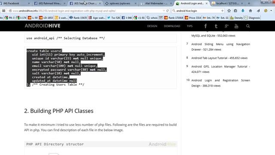The image size is (275, 155).
Task: Click the Age: wait... toolbar item
Action: point(97,18)
